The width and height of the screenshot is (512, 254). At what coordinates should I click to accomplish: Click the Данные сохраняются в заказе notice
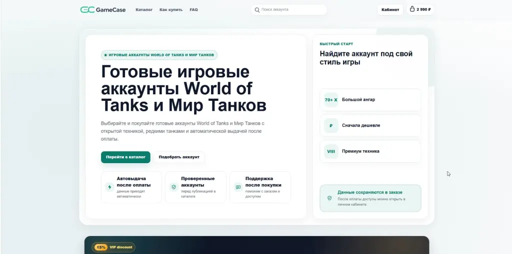[x=370, y=198]
